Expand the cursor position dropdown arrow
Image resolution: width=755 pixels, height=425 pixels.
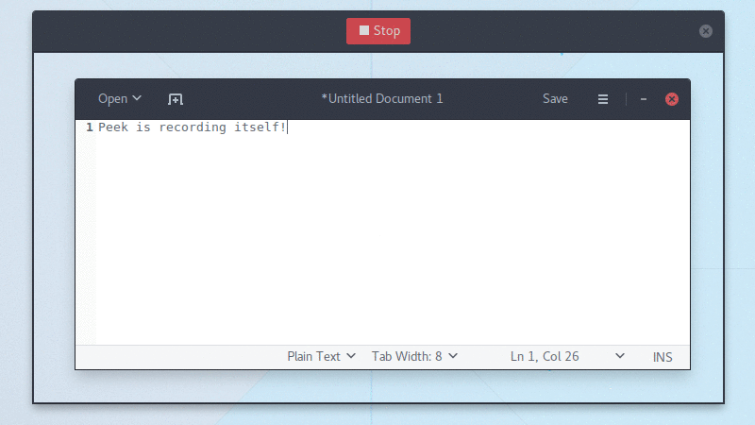click(620, 356)
